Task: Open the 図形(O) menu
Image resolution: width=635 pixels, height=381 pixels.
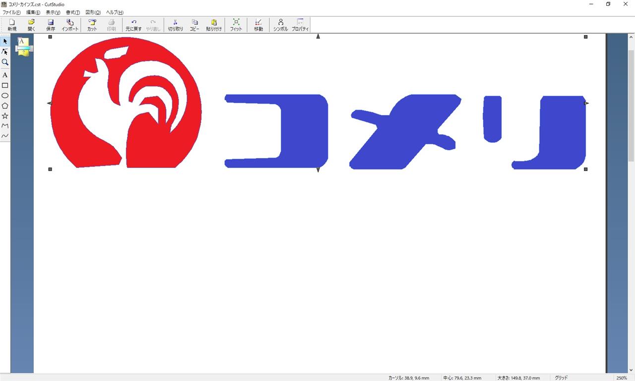Action: [93, 12]
